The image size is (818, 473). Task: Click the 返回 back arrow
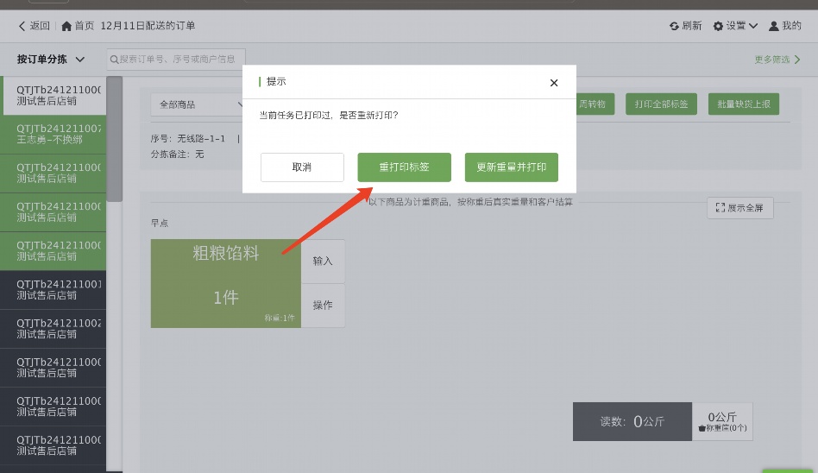[22, 26]
